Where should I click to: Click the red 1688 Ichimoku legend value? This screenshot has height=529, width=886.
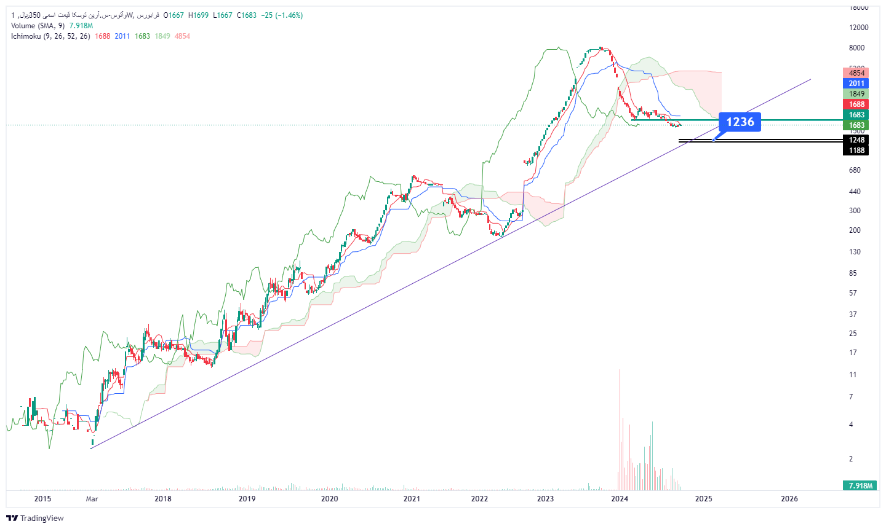(x=103, y=36)
